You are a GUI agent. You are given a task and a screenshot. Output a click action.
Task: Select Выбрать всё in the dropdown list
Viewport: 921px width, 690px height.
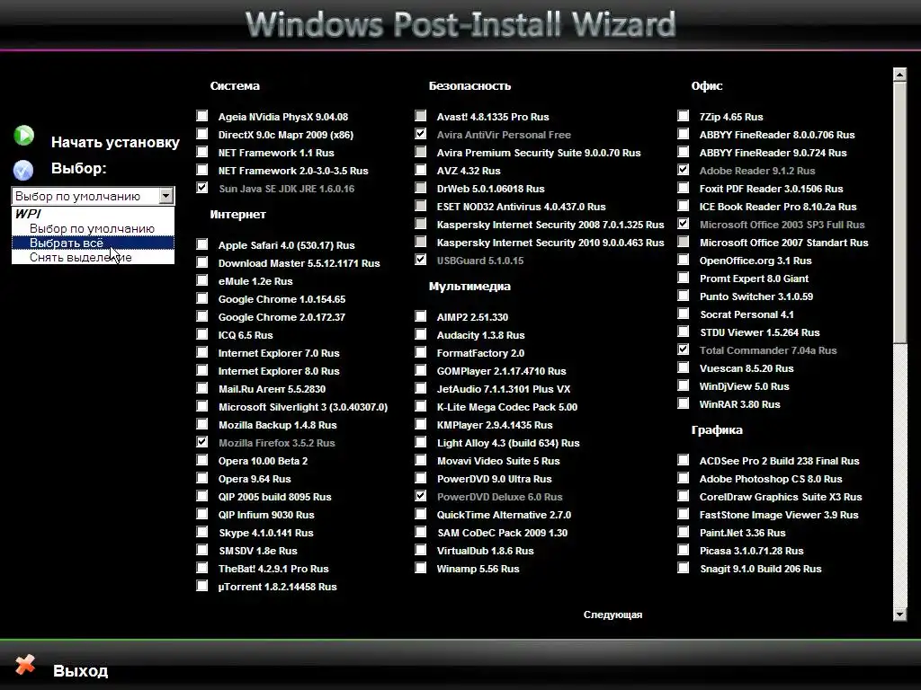coord(93,243)
